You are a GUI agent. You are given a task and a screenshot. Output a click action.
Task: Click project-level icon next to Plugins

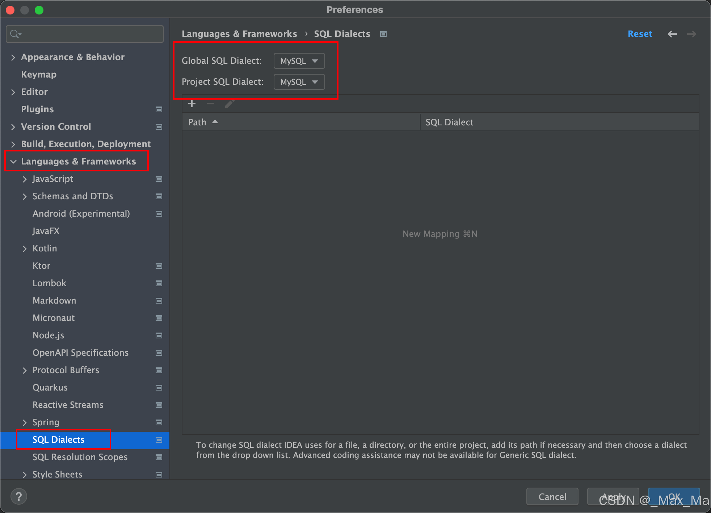pos(159,109)
